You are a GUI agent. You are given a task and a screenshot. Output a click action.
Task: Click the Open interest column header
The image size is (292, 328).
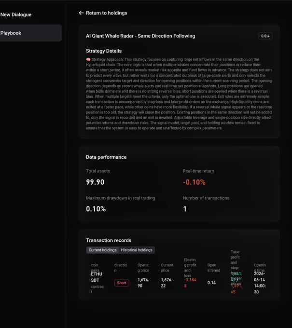[213, 268]
